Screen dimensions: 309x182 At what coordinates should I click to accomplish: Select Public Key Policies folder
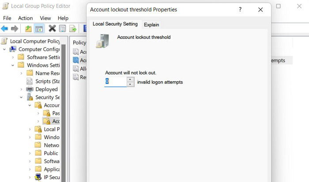click(51, 153)
